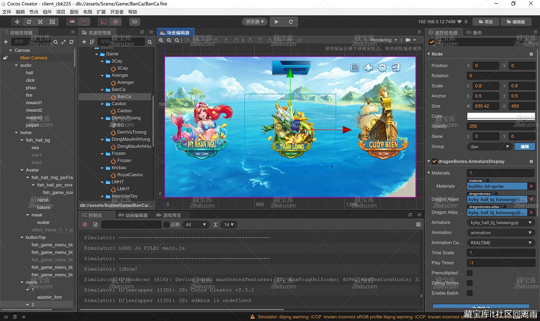Select the rect transform tool
This screenshot has height=321, width=540.
tap(52, 22)
